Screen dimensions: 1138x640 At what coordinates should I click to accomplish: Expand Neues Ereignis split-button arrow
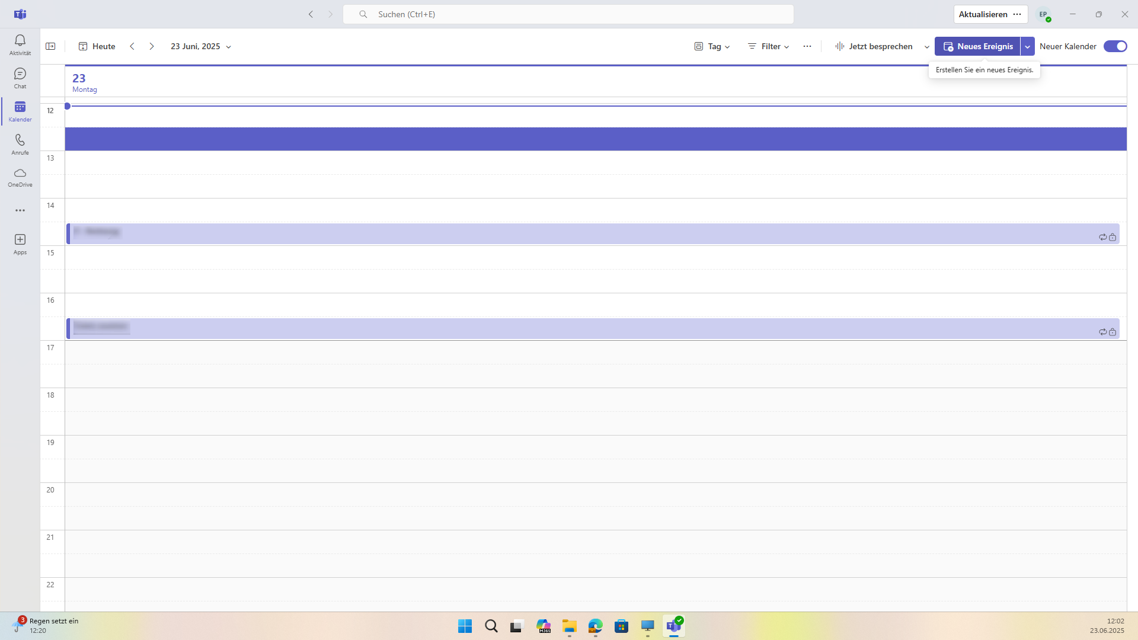click(x=1028, y=46)
